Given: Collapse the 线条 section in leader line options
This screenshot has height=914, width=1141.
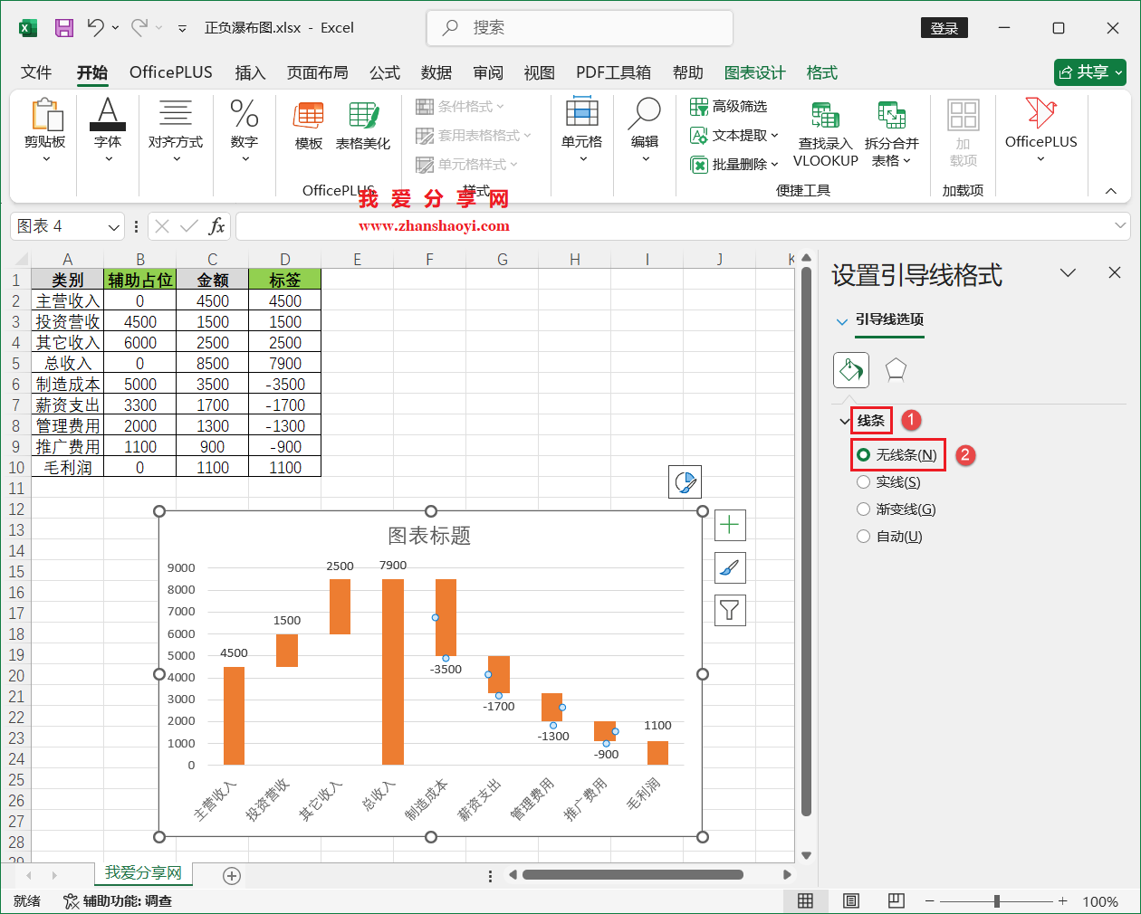Looking at the screenshot, I should click(x=844, y=420).
